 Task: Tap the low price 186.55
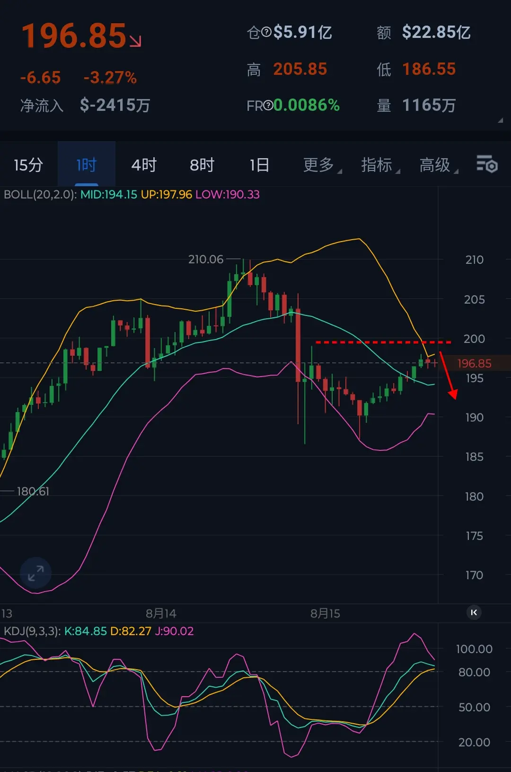tap(429, 69)
